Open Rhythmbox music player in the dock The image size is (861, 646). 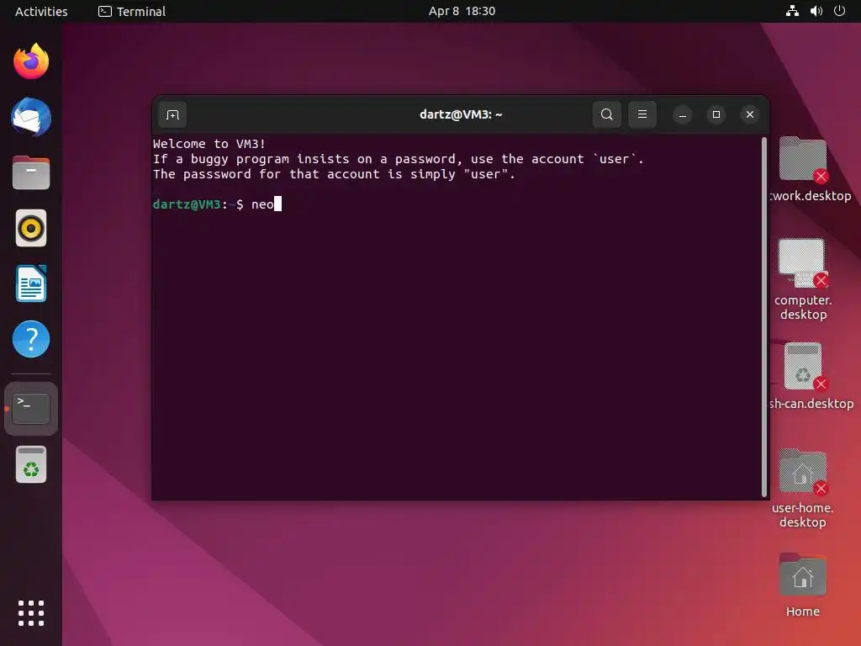coord(31,228)
